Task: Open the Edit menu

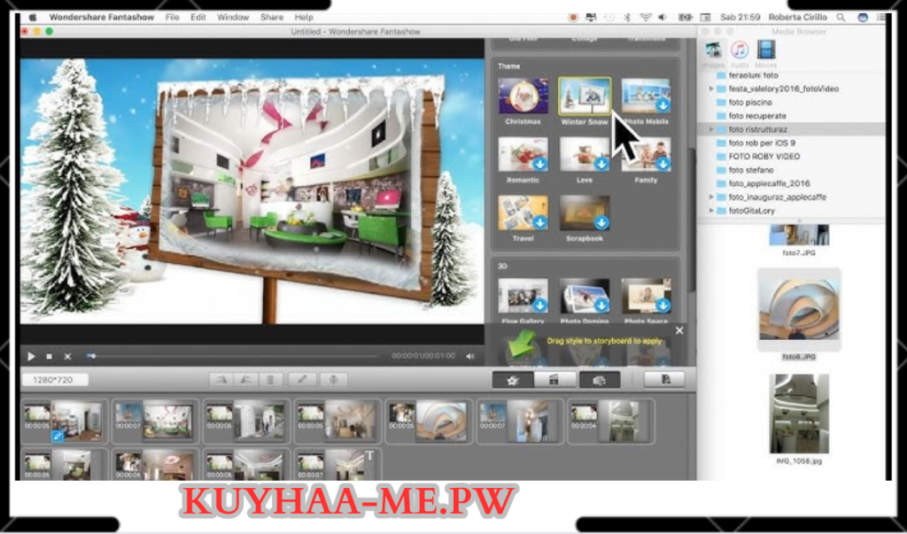Action: click(x=198, y=18)
